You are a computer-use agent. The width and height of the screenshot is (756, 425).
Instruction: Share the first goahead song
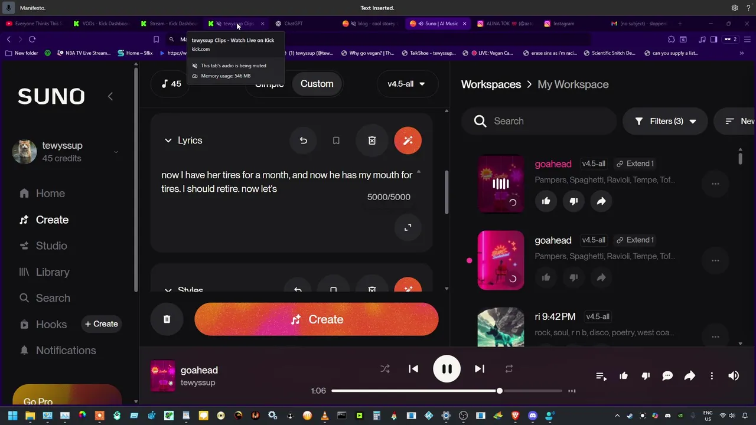601,201
